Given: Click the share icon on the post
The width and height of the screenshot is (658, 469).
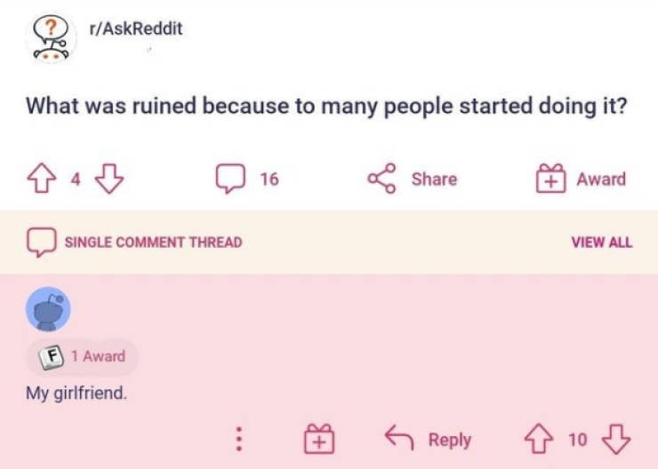Looking at the screenshot, I should [x=382, y=179].
